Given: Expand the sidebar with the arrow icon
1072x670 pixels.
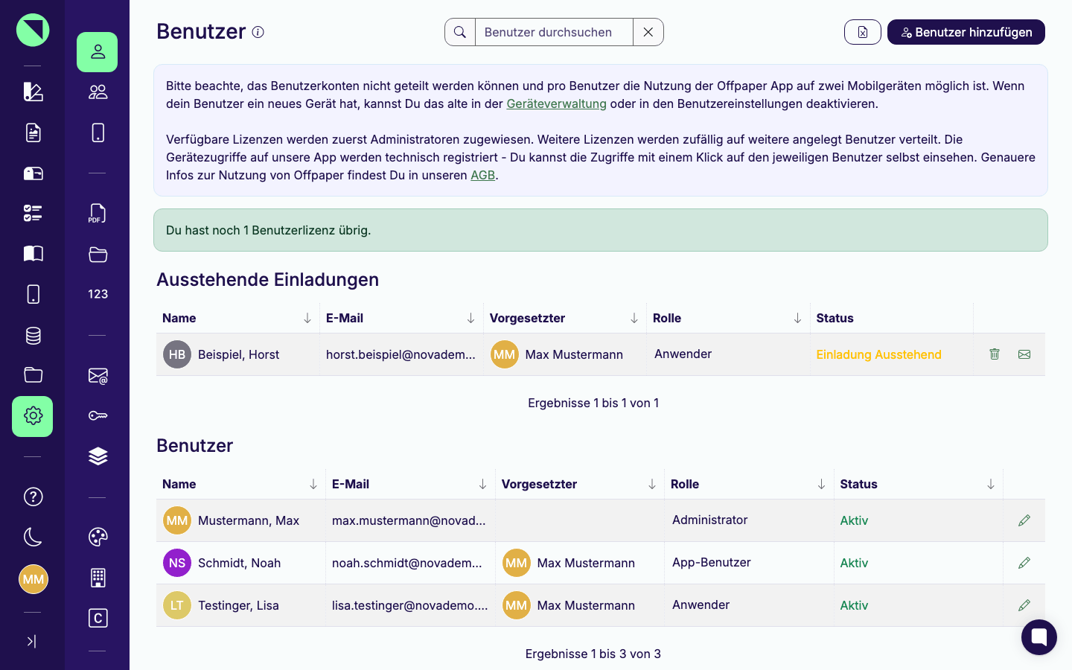Looking at the screenshot, I should point(31,641).
